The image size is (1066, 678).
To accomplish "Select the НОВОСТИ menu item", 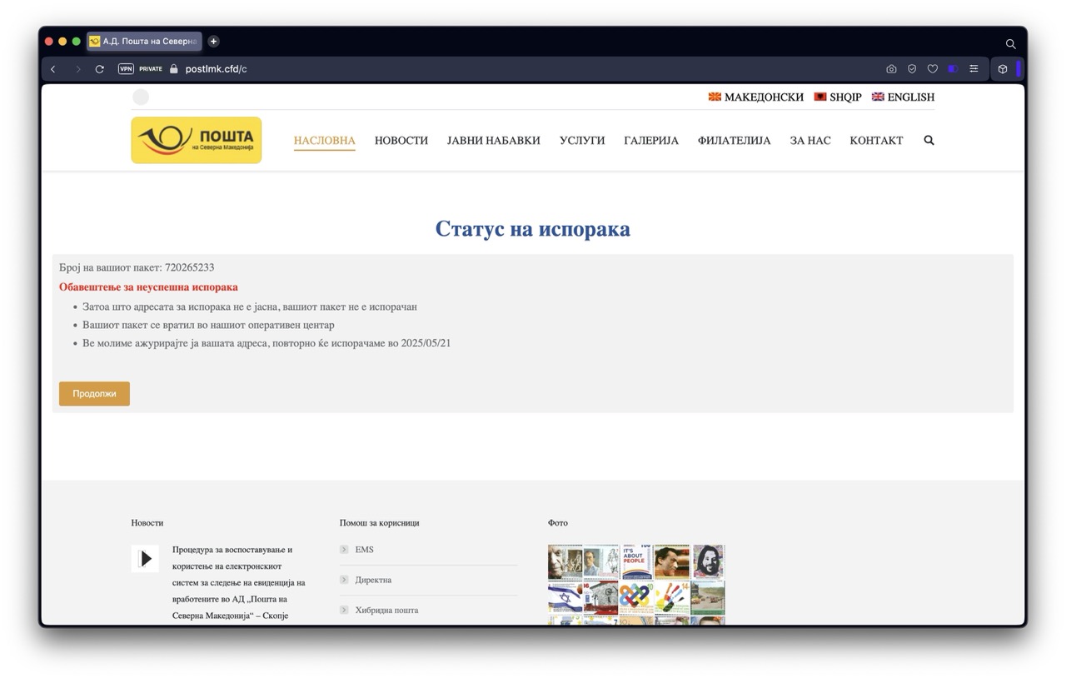I will pos(401,140).
